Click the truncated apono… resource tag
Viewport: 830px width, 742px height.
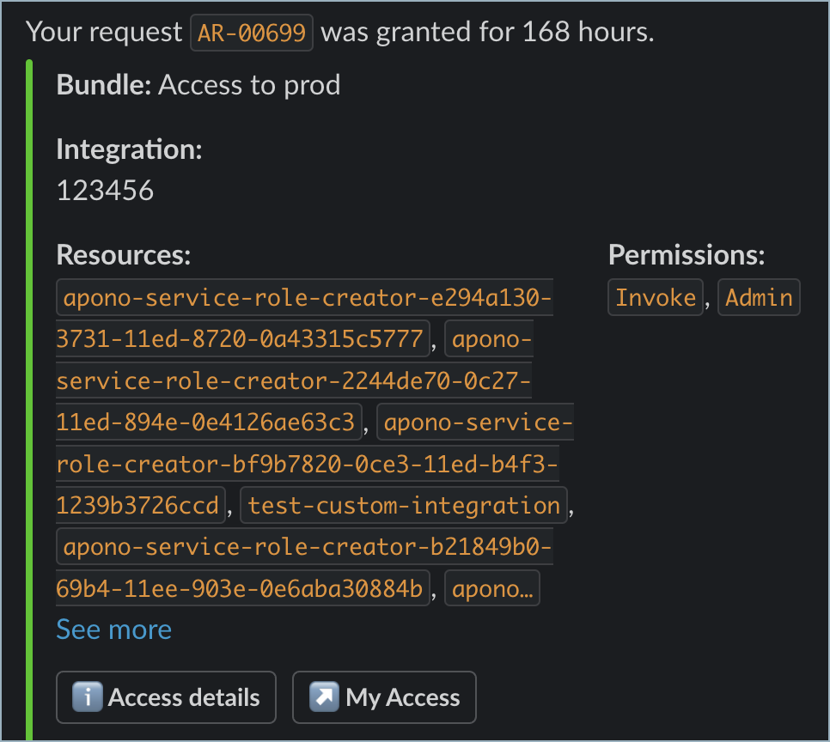tap(491, 589)
